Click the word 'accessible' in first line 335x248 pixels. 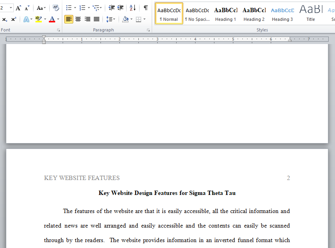[197, 211]
